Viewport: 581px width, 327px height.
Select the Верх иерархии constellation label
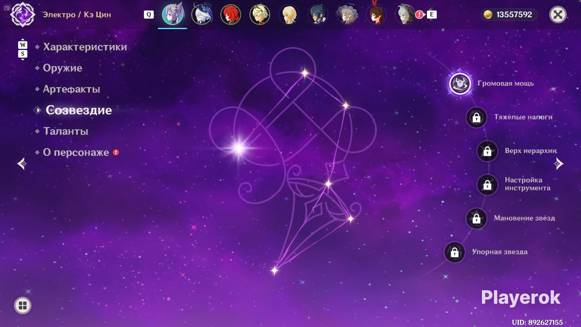pos(531,151)
